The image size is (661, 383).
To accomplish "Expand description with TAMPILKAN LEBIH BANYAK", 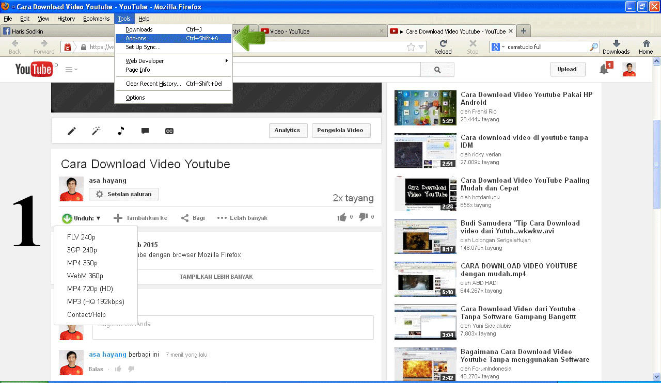I will coord(216,277).
